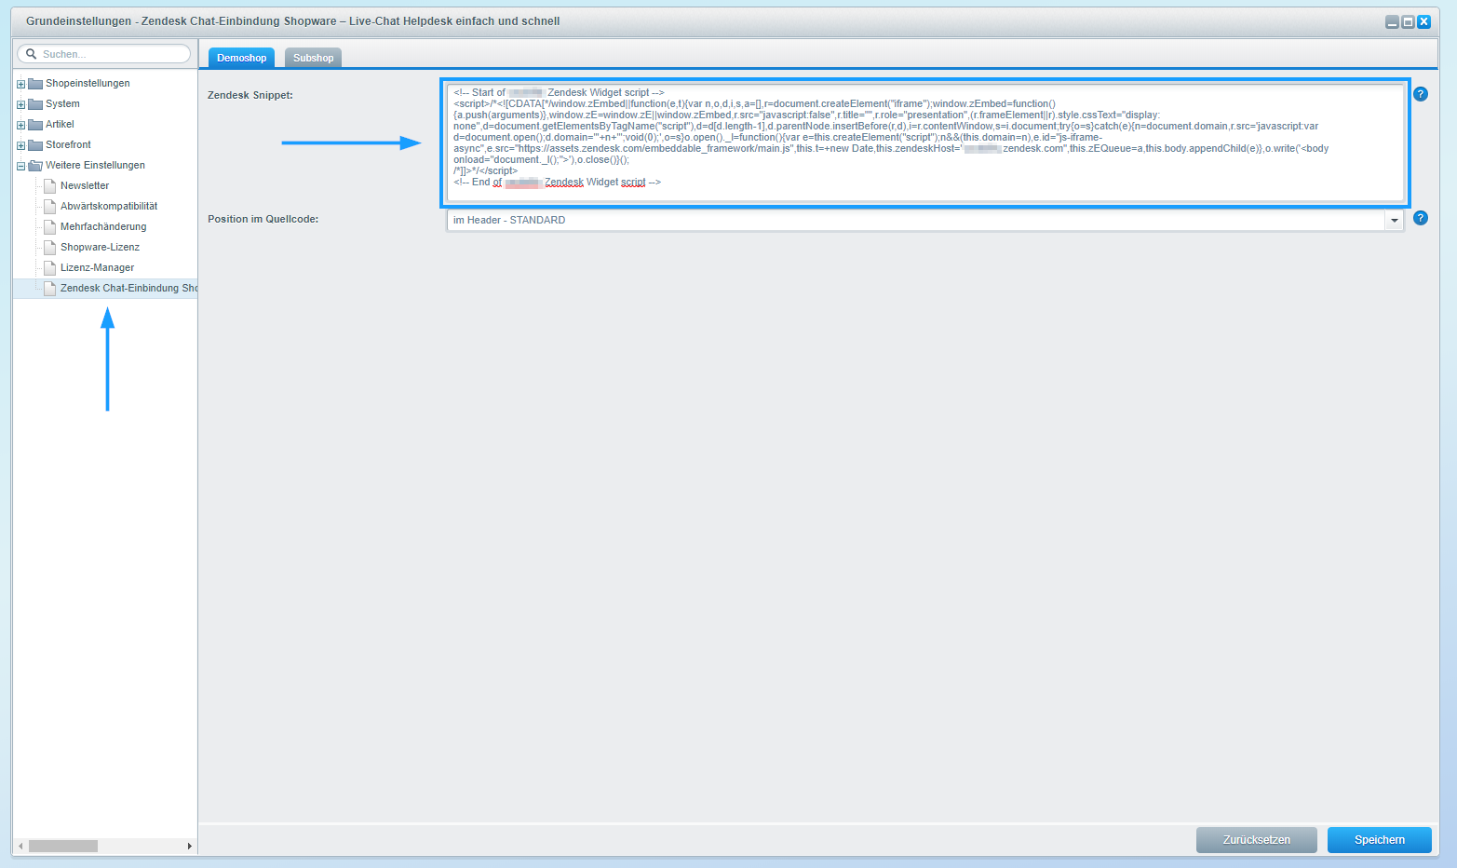This screenshot has height=868, width=1457.
Task: Click the Speichern button
Action: coord(1379,839)
